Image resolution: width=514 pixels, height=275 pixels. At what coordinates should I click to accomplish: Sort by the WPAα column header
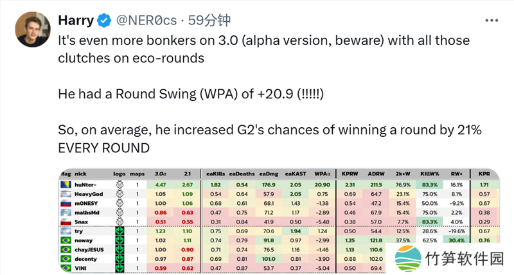(x=323, y=174)
